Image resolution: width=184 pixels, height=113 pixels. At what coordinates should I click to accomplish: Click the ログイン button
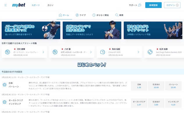[x=172, y=5]
